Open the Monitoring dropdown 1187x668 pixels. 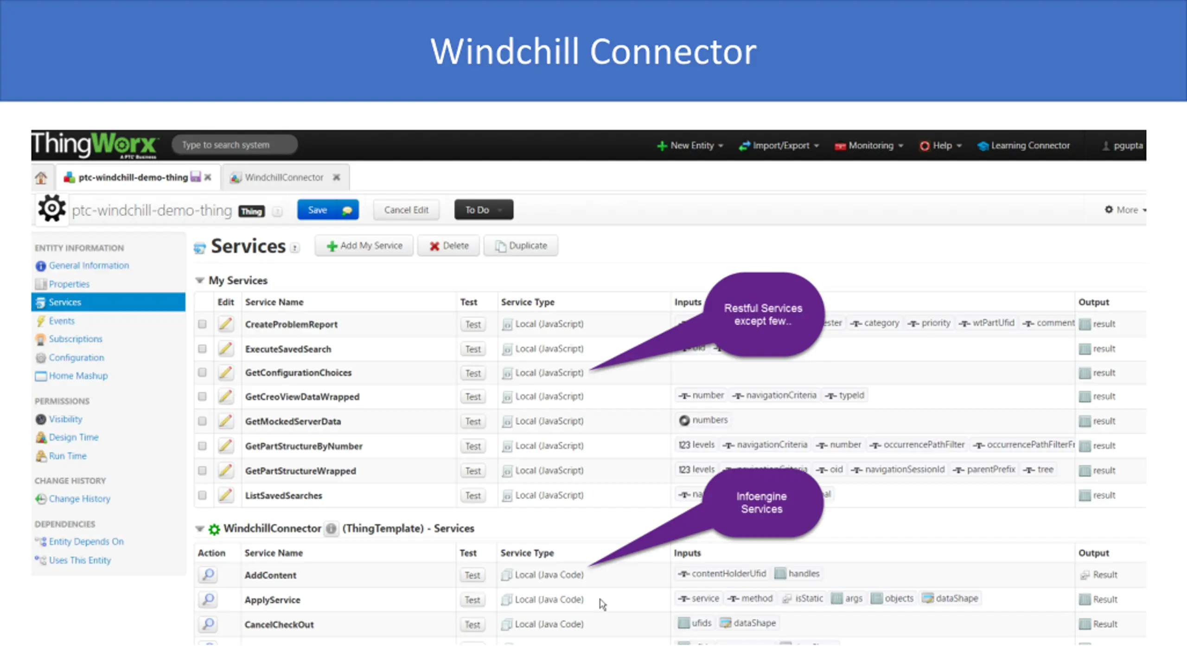(869, 146)
